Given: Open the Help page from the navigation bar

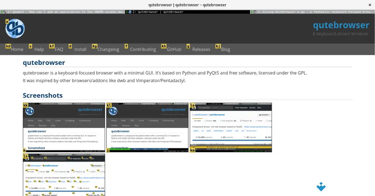Looking at the screenshot, I should coord(39,49).
